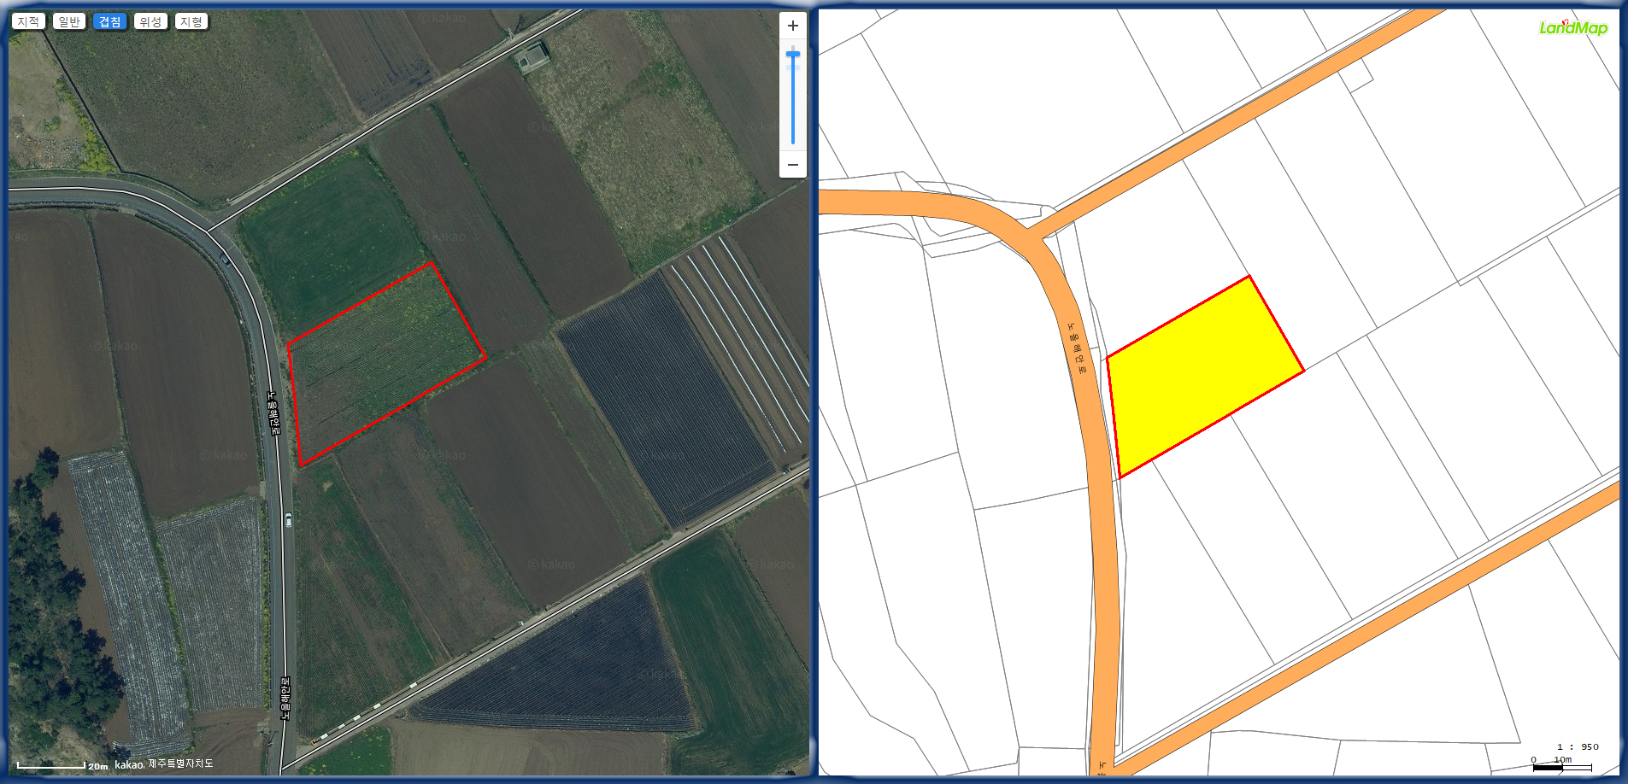
Task: Click the yellow highlighted parcel on LandMap
Action: (1204, 376)
